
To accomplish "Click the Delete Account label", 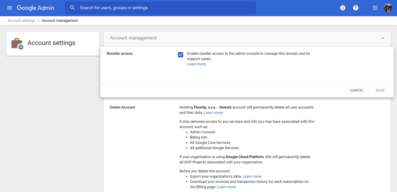I will click(x=122, y=107).
